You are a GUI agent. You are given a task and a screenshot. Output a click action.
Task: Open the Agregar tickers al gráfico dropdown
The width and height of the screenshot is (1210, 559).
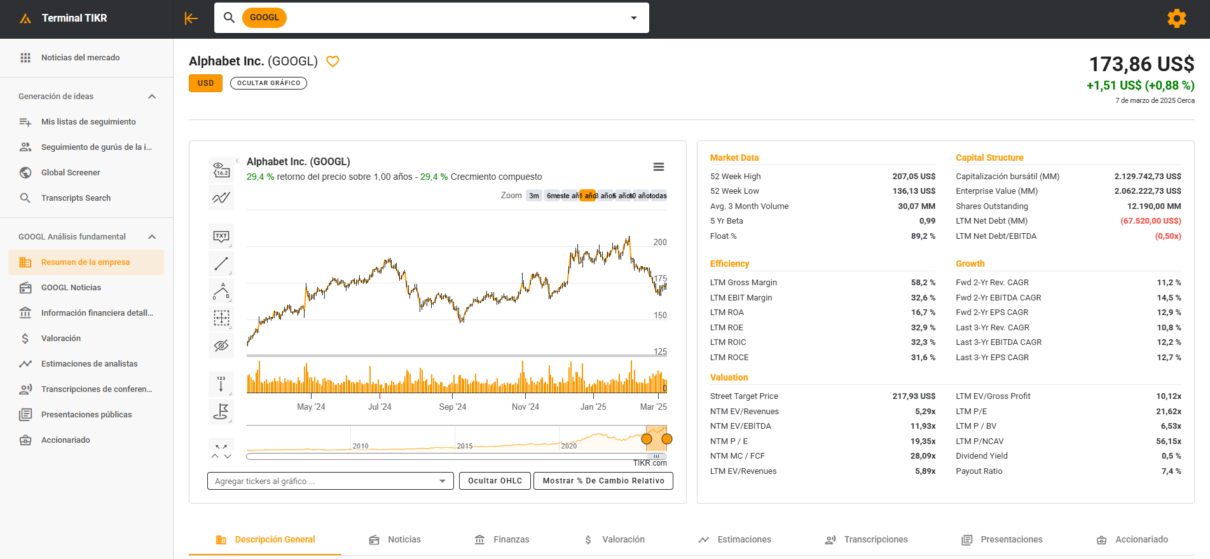click(x=330, y=481)
